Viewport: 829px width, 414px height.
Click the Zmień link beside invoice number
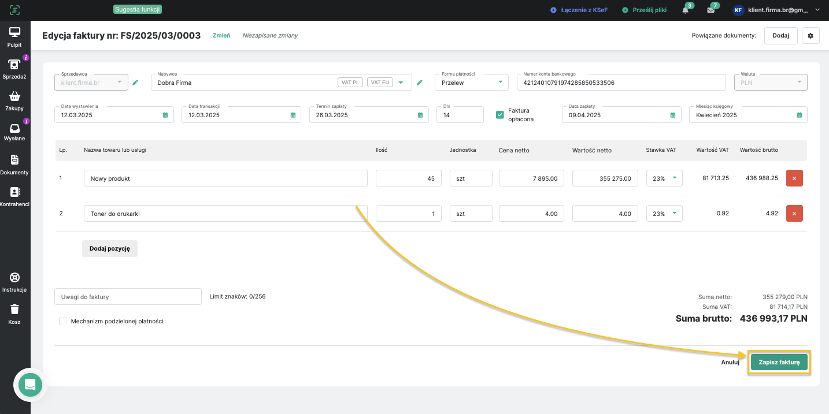pyautogui.click(x=221, y=36)
